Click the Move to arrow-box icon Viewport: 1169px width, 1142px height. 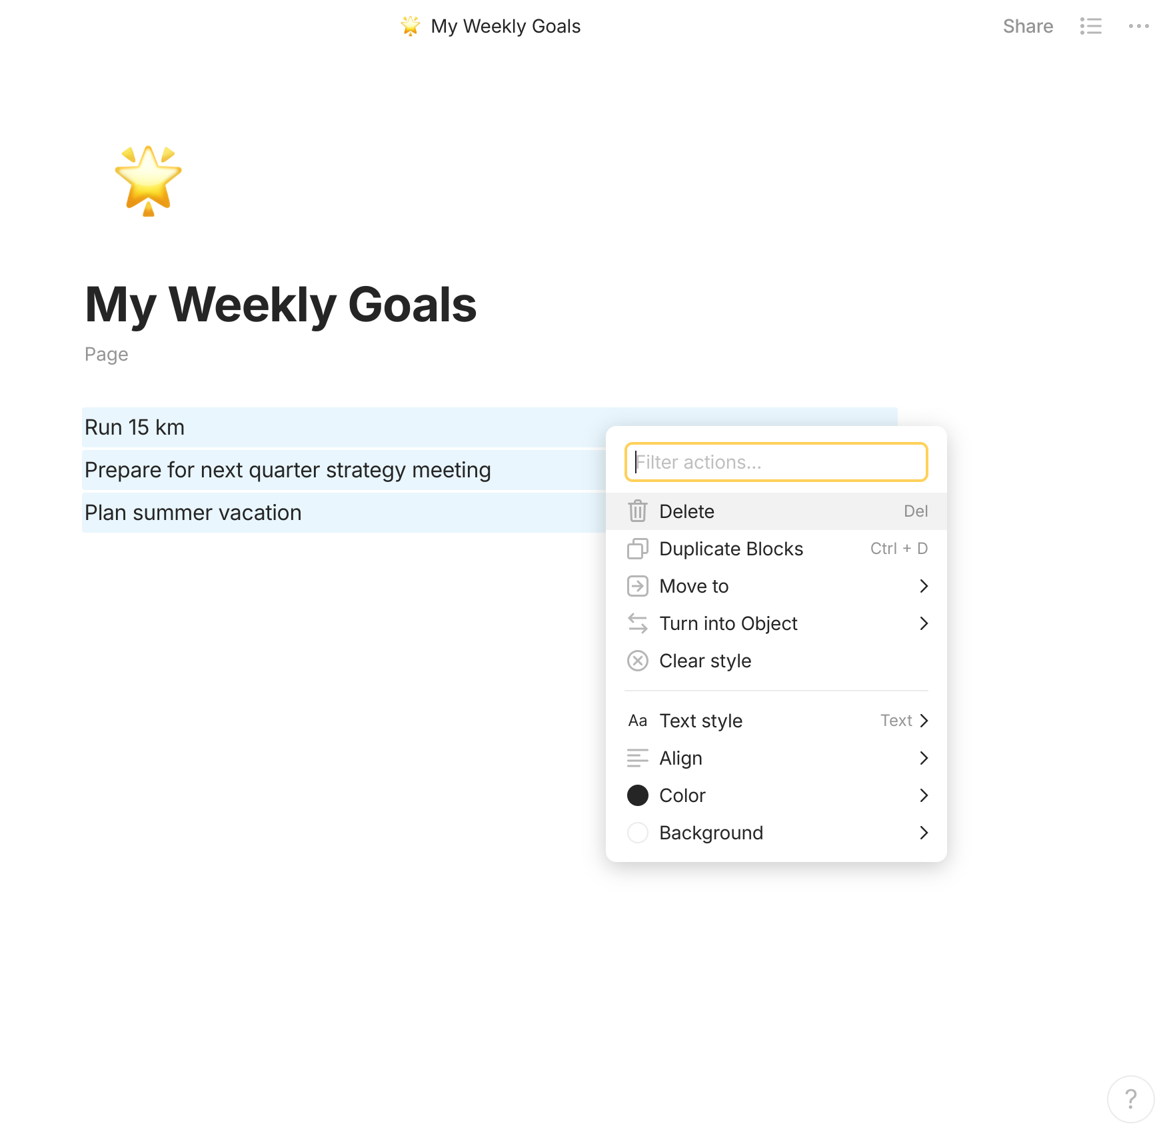pos(637,586)
